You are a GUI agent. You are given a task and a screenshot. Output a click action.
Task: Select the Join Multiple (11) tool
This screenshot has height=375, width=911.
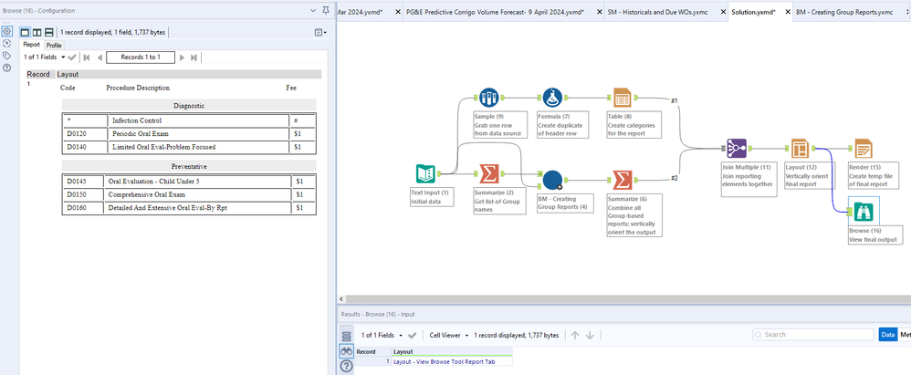click(737, 150)
